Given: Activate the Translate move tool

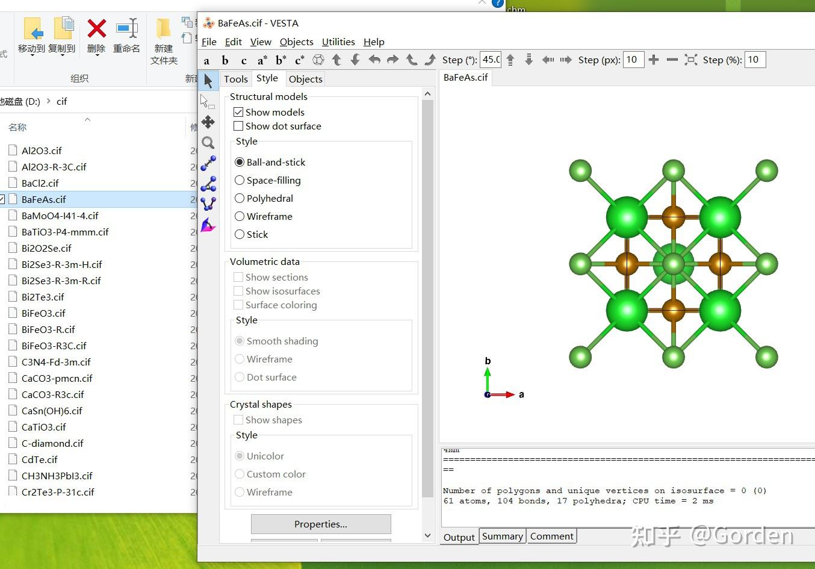Looking at the screenshot, I should point(208,122).
